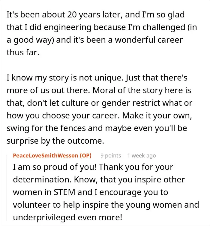The width and height of the screenshot is (210, 226).
Task: Click the phrase "wonderful career" in the comment
Action: [x=149, y=40]
